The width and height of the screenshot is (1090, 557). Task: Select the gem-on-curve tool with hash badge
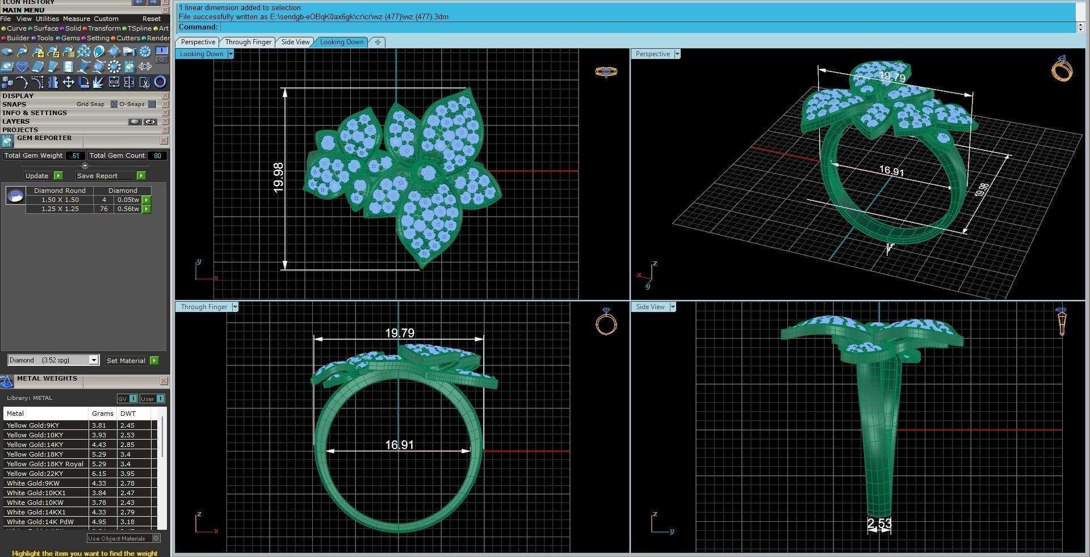53,52
